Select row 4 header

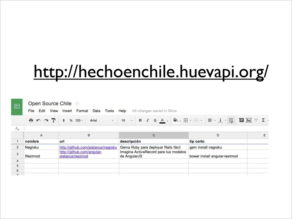point(17,161)
